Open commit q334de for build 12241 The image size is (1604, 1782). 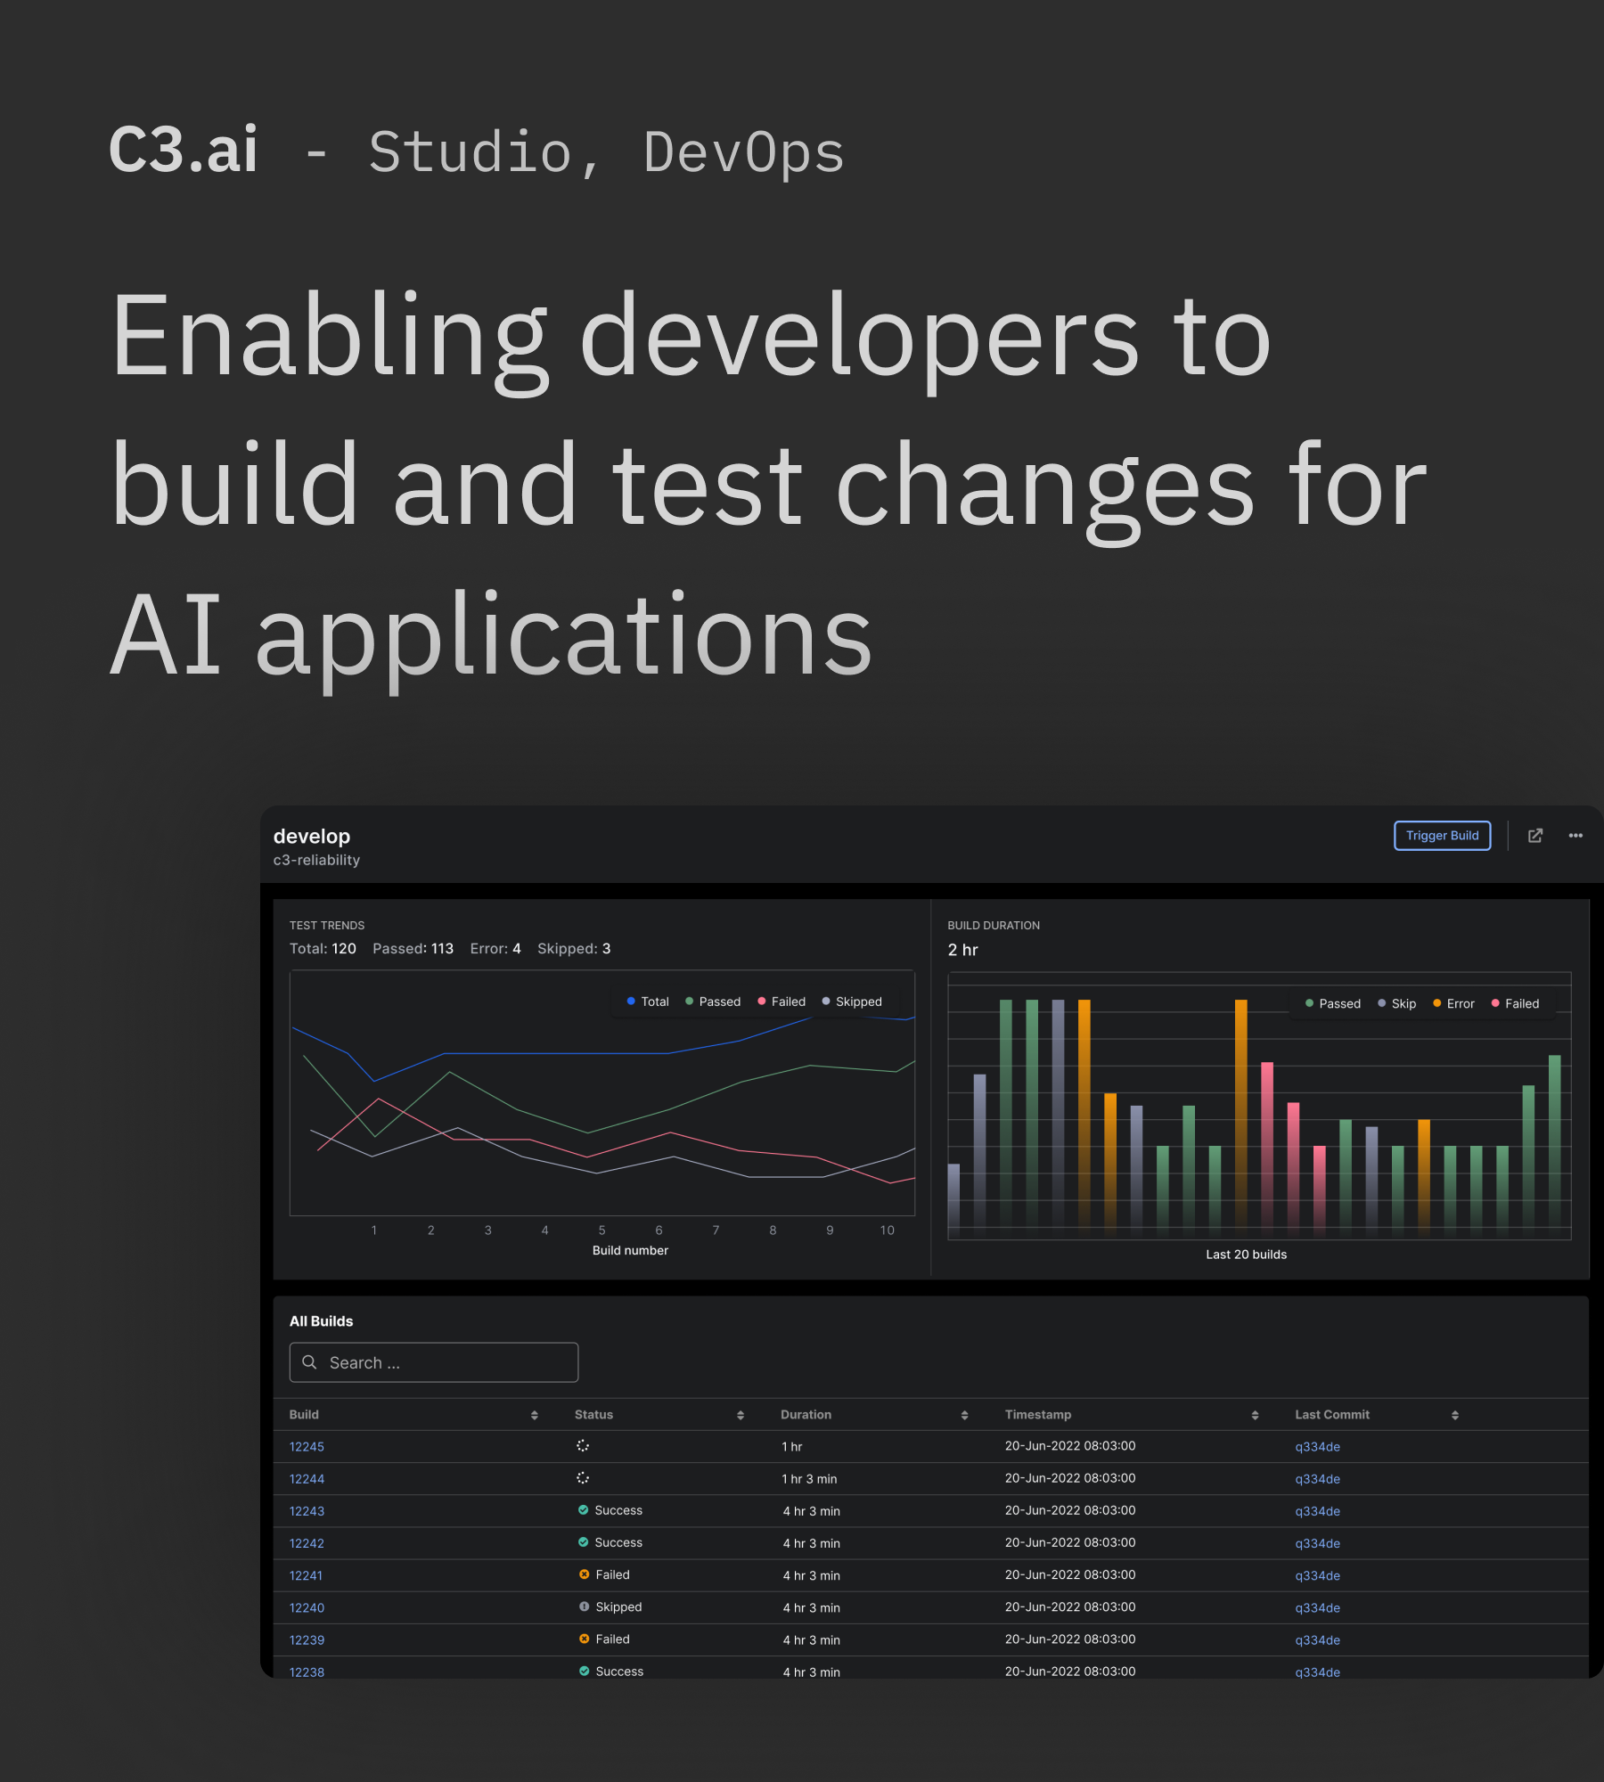point(1317,1575)
